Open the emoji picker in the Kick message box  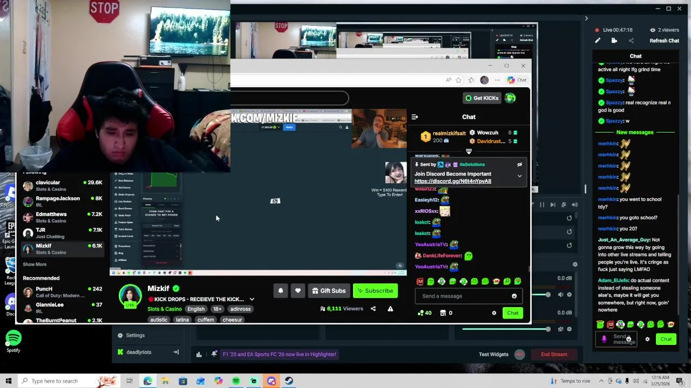(x=514, y=296)
